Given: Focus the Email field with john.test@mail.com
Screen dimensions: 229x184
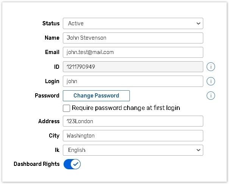Looking at the screenshot, I should point(133,52).
